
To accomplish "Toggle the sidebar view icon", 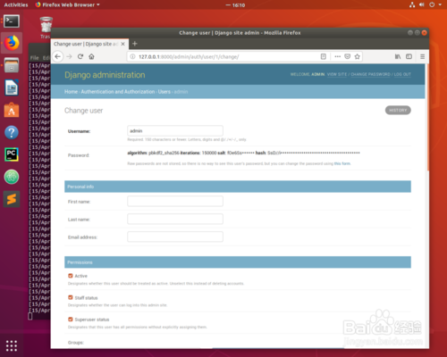I will pyautogui.click(x=409, y=56).
